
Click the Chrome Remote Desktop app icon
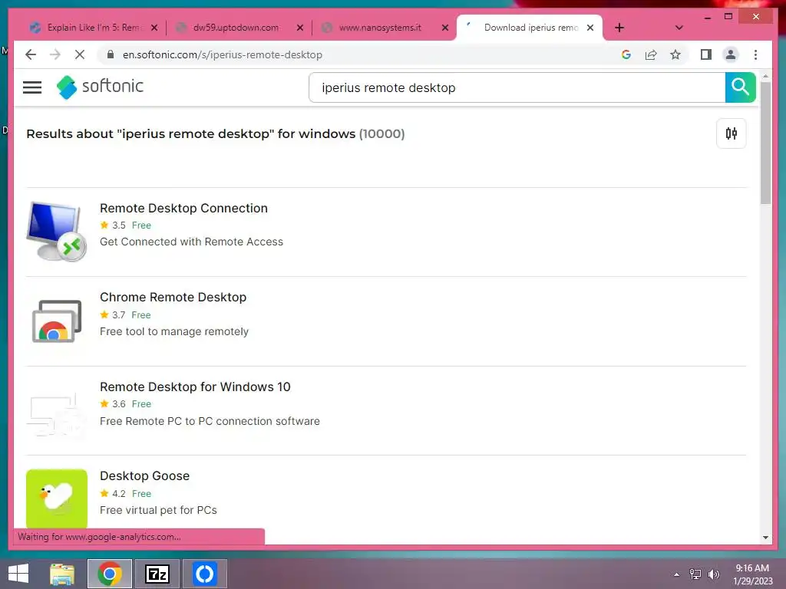point(57,321)
